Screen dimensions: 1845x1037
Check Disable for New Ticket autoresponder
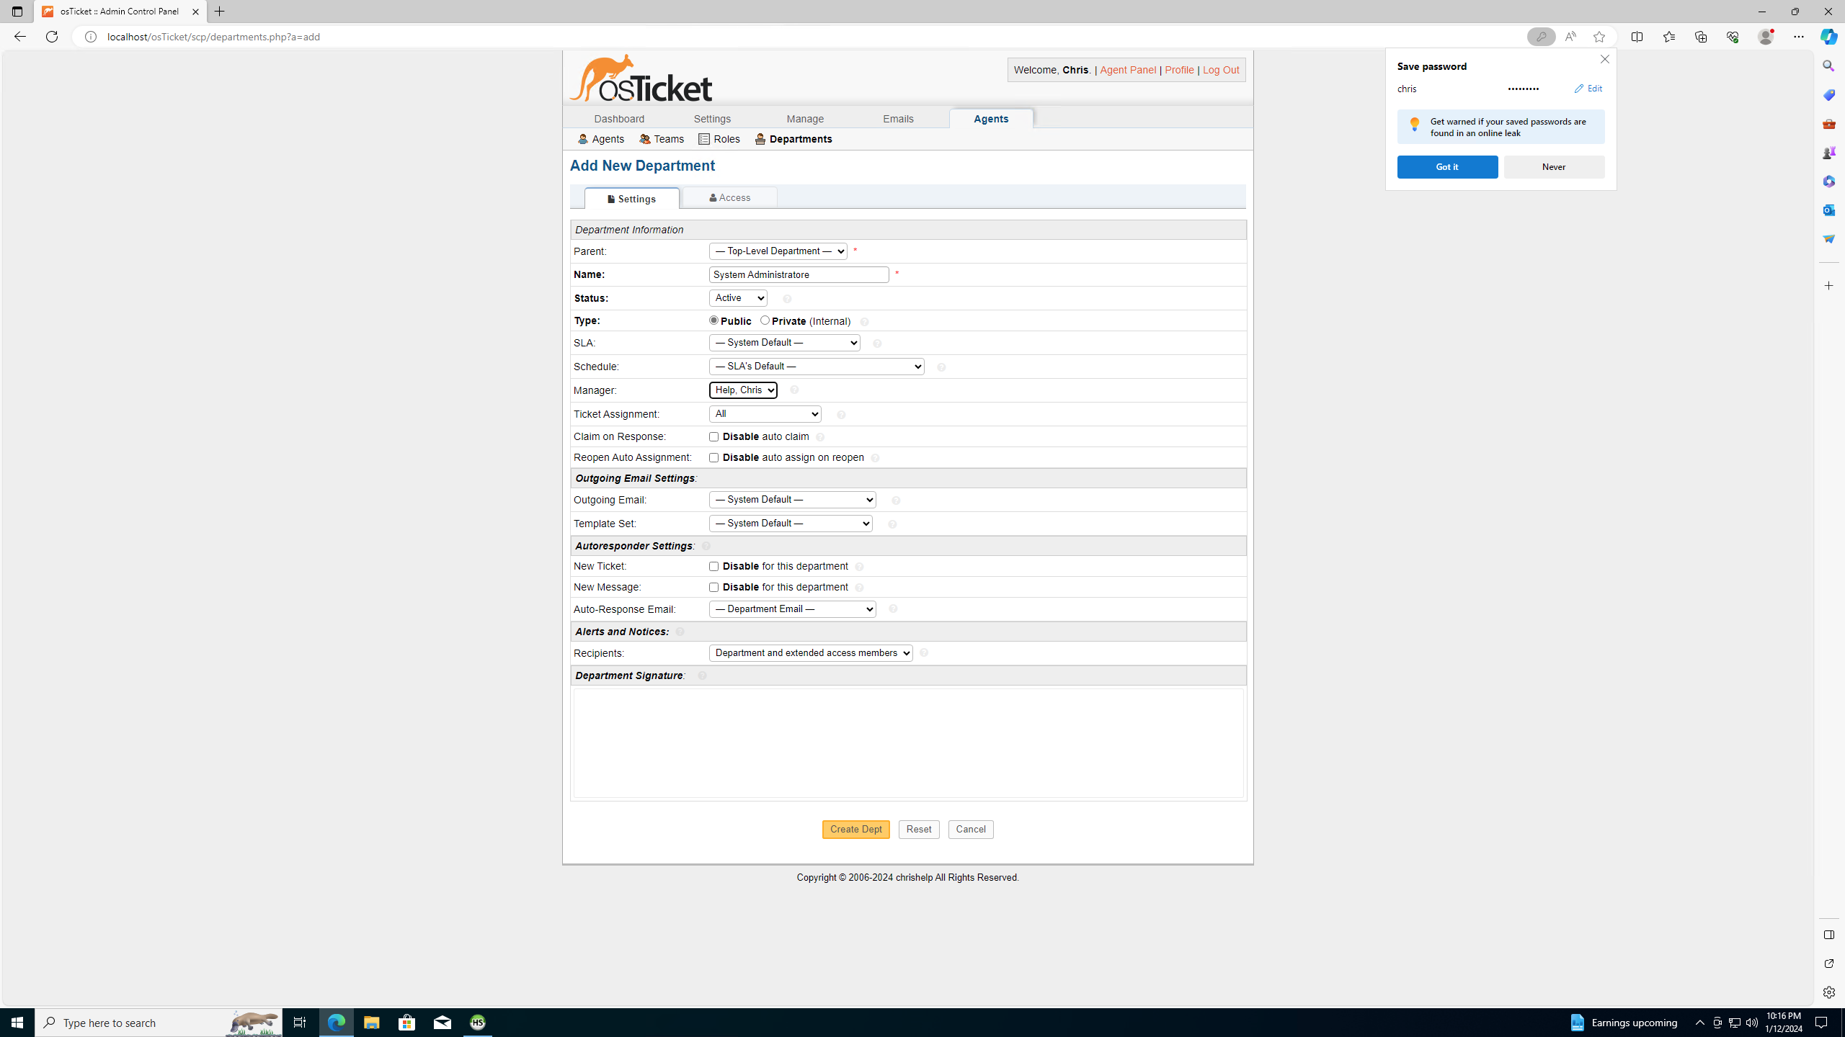(713, 567)
